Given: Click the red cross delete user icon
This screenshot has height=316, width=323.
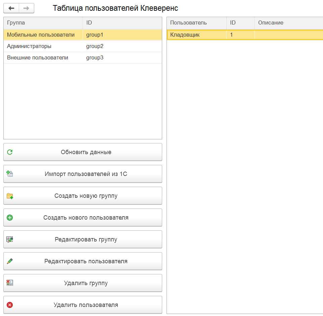Looking at the screenshot, I should point(10,305).
